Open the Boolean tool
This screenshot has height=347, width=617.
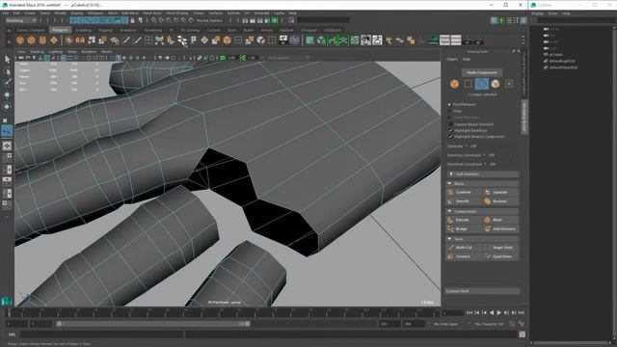pyautogui.click(x=500, y=201)
